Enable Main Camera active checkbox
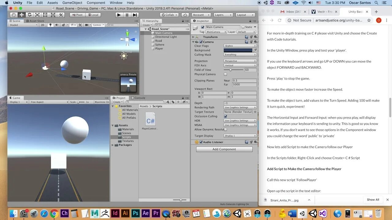Viewport: 392px width, 220px height. 202,27
